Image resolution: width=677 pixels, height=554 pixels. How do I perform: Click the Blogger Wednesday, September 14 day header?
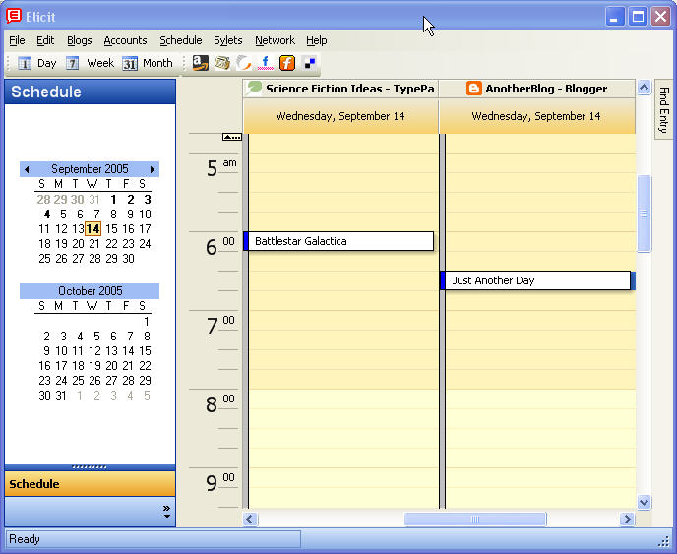tap(536, 116)
